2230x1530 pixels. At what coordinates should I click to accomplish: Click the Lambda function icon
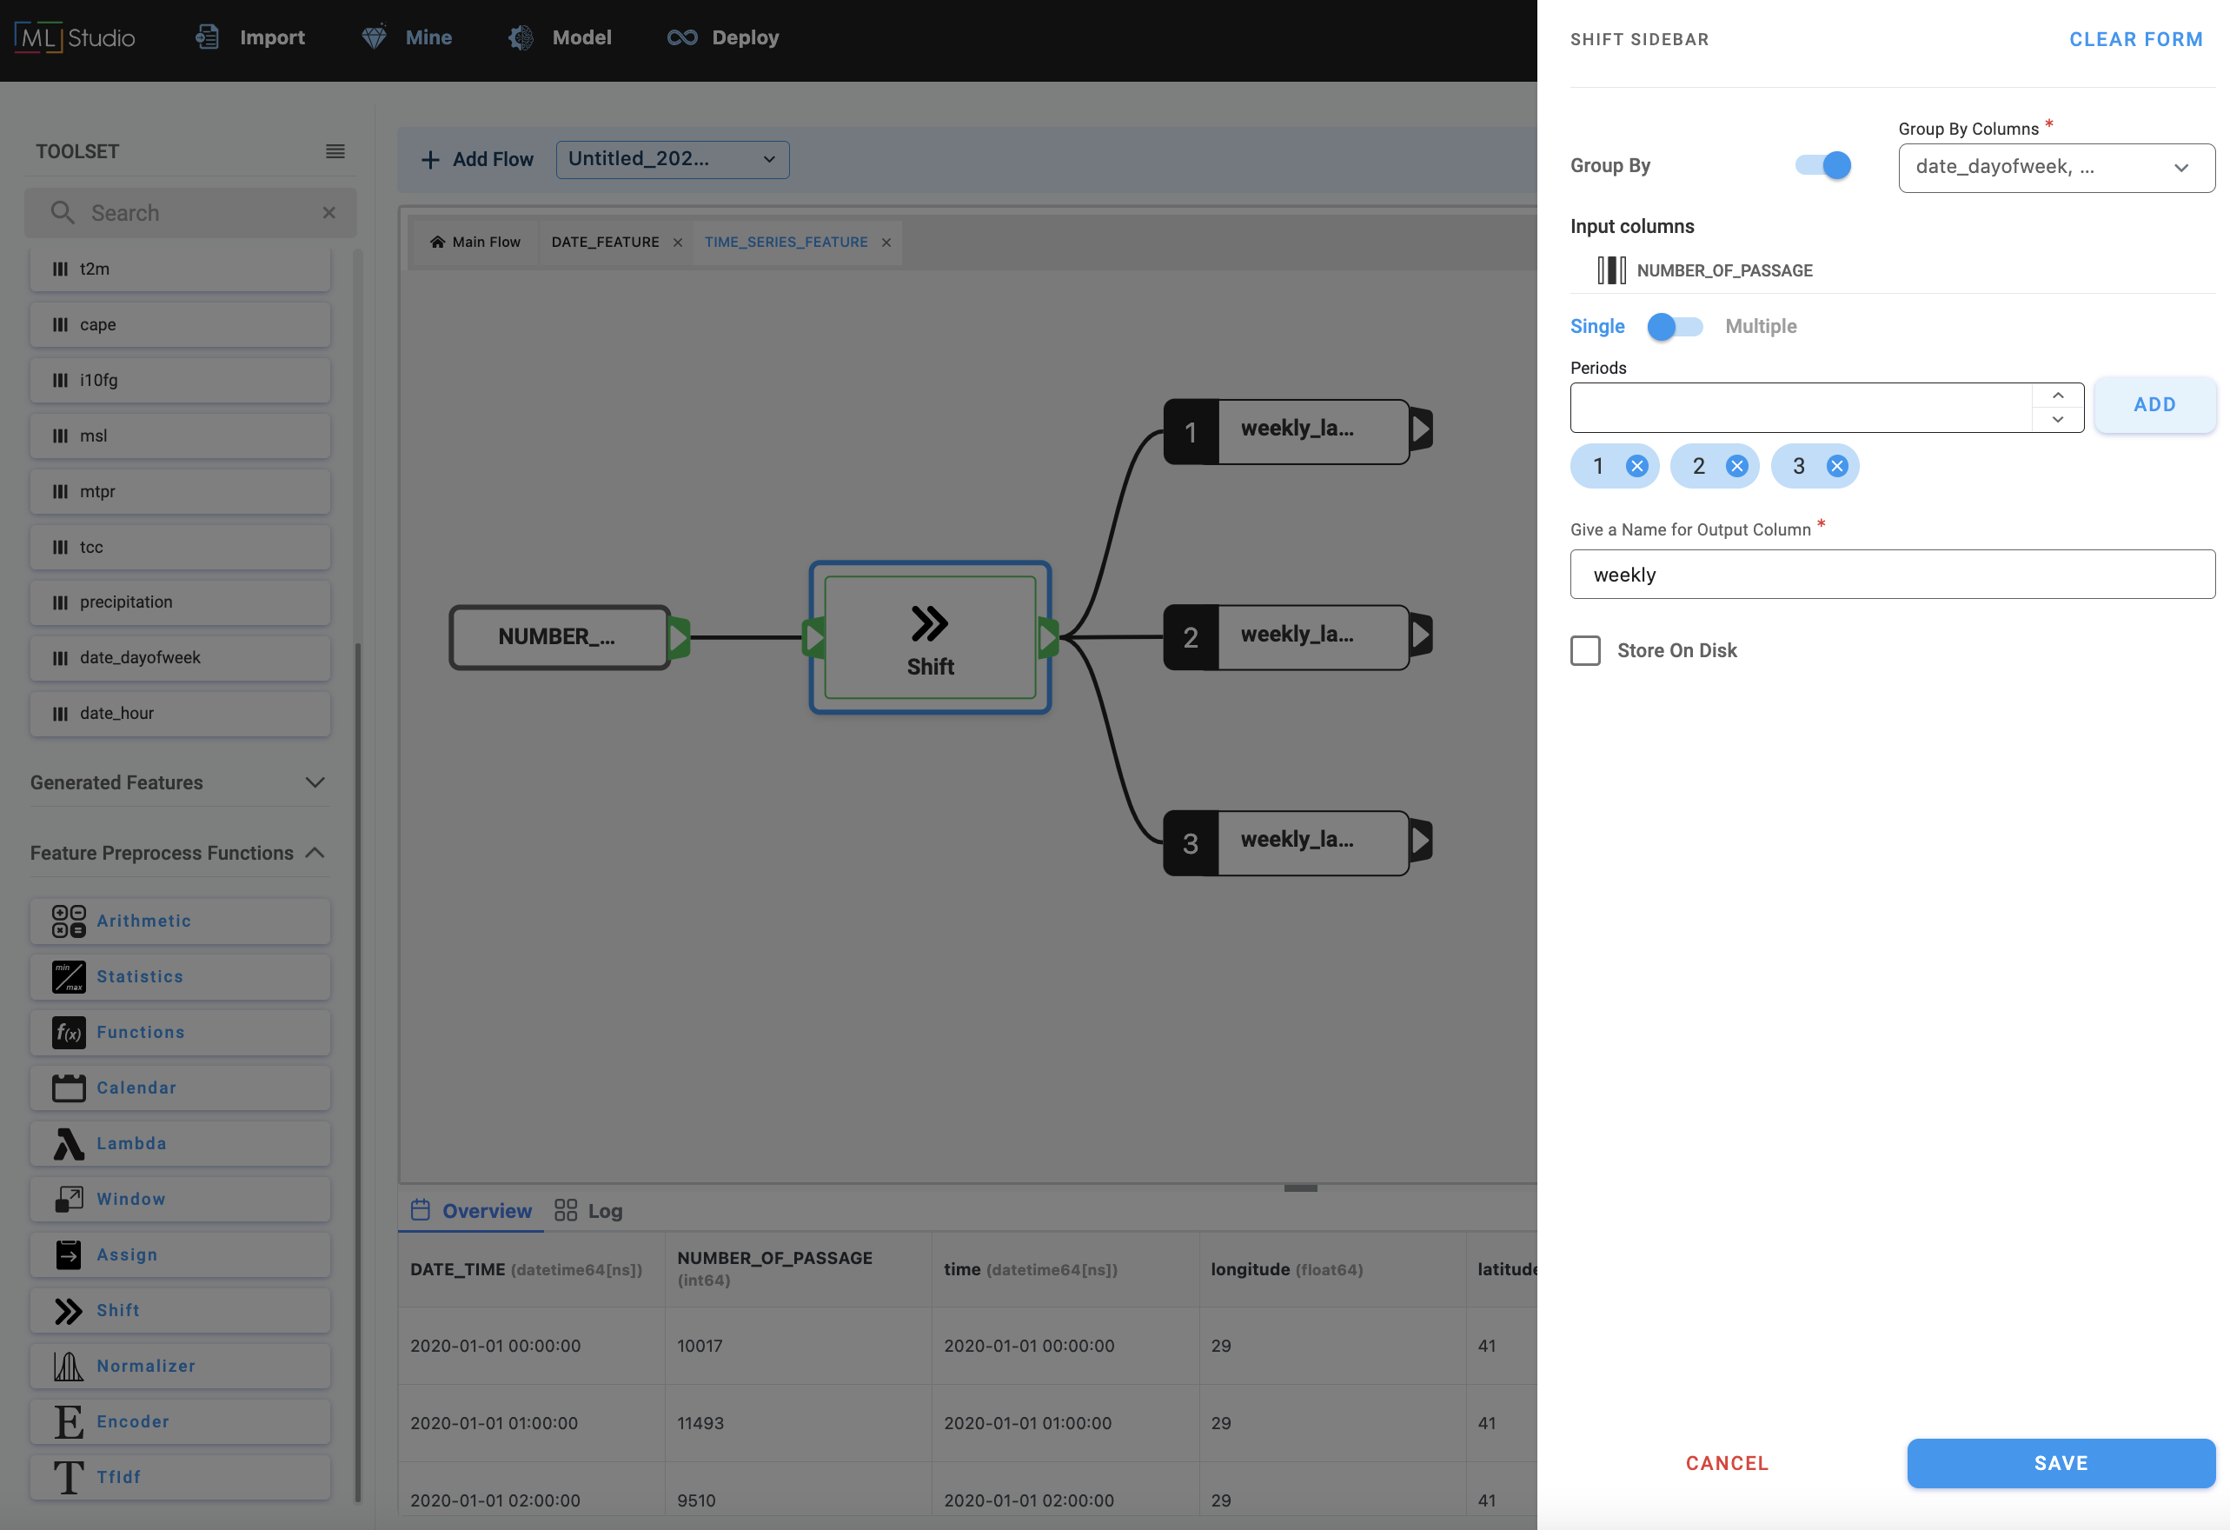(68, 1143)
